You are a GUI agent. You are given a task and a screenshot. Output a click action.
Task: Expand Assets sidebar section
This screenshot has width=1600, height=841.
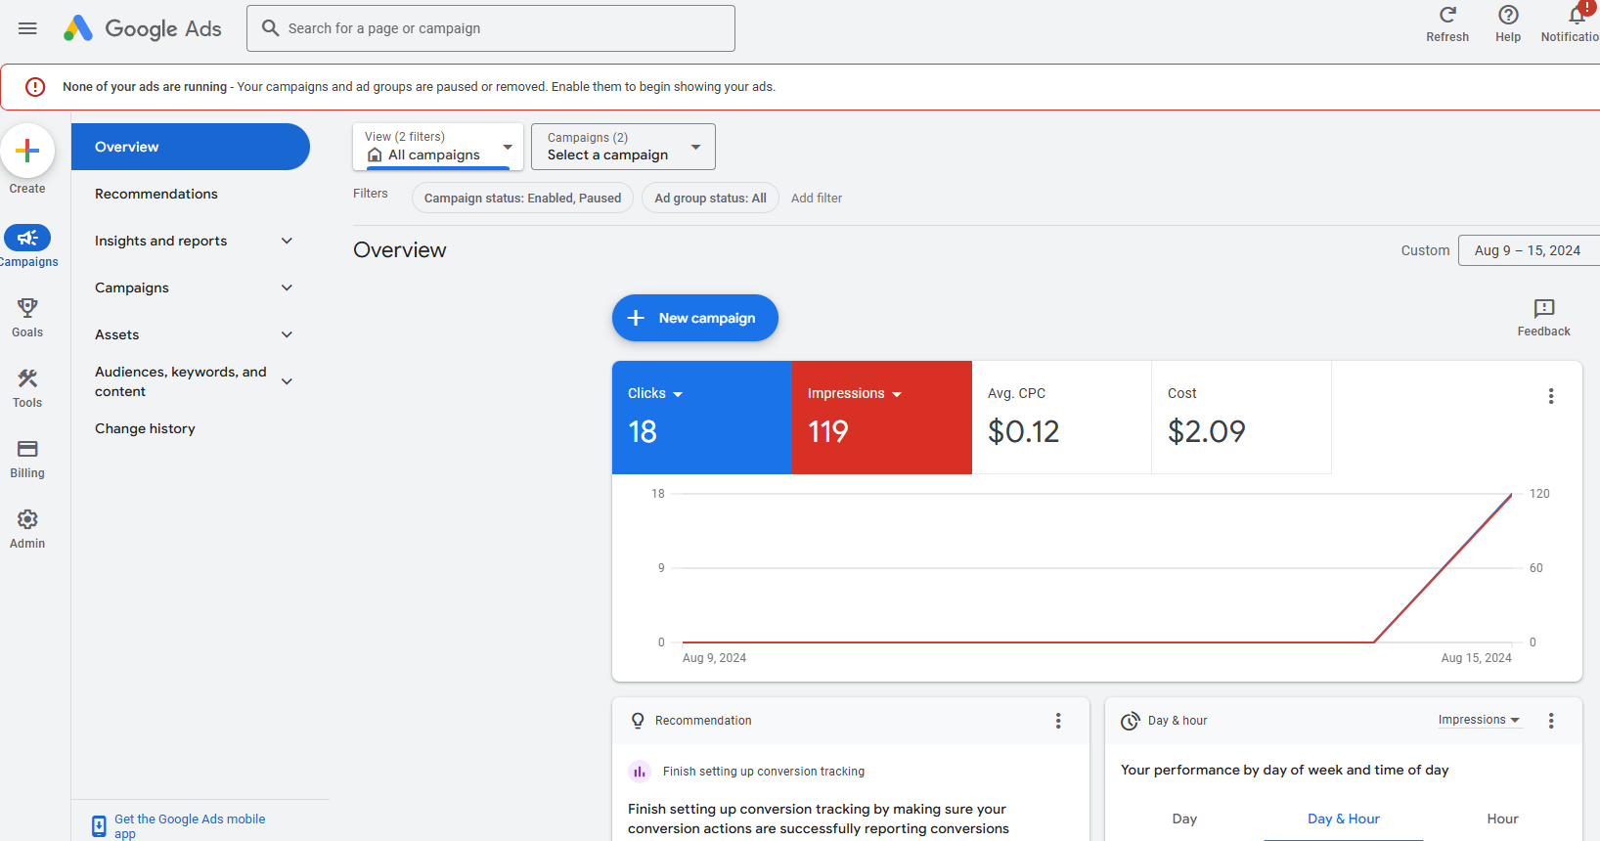tap(287, 334)
